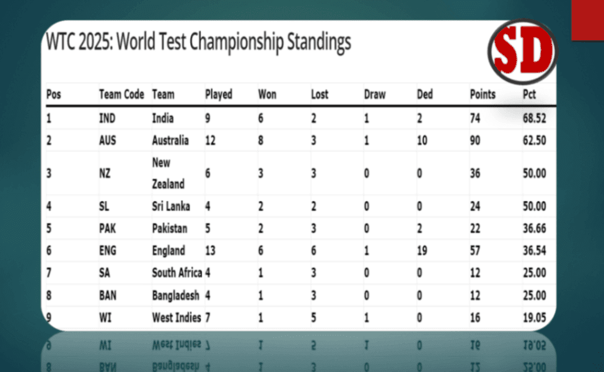Select the Pos column header
Screen dimensions: 604x372
click(x=53, y=94)
